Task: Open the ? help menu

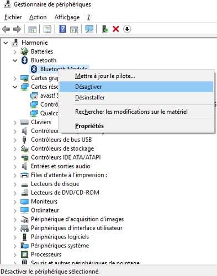Action: point(88,17)
